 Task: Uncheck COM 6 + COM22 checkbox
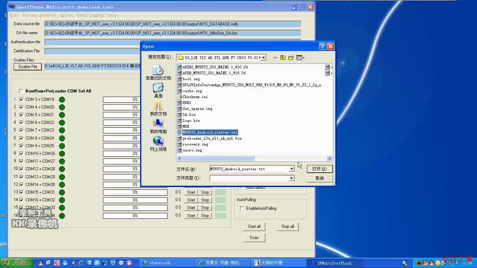coord(21,122)
